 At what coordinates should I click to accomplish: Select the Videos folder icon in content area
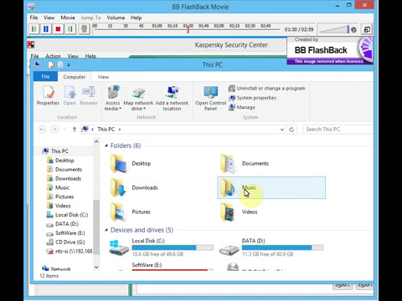(228, 212)
